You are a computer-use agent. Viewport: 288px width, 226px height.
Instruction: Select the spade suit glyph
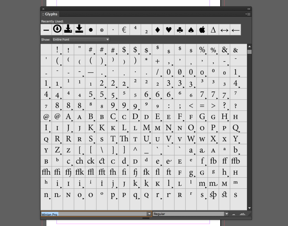(191, 29)
